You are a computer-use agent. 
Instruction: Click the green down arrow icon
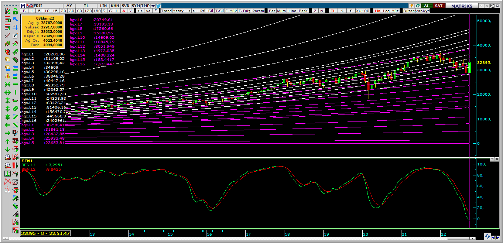tap(7, 149)
